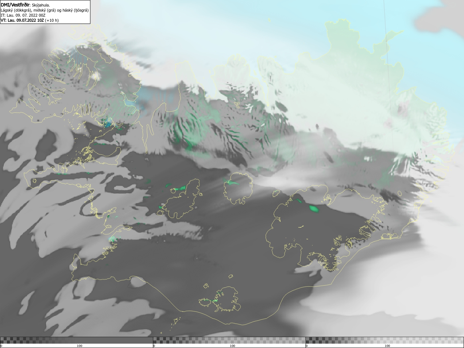Click the medium grey mid-cloud colour scale bar
The image size is (464, 348).
(x=229, y=340)
